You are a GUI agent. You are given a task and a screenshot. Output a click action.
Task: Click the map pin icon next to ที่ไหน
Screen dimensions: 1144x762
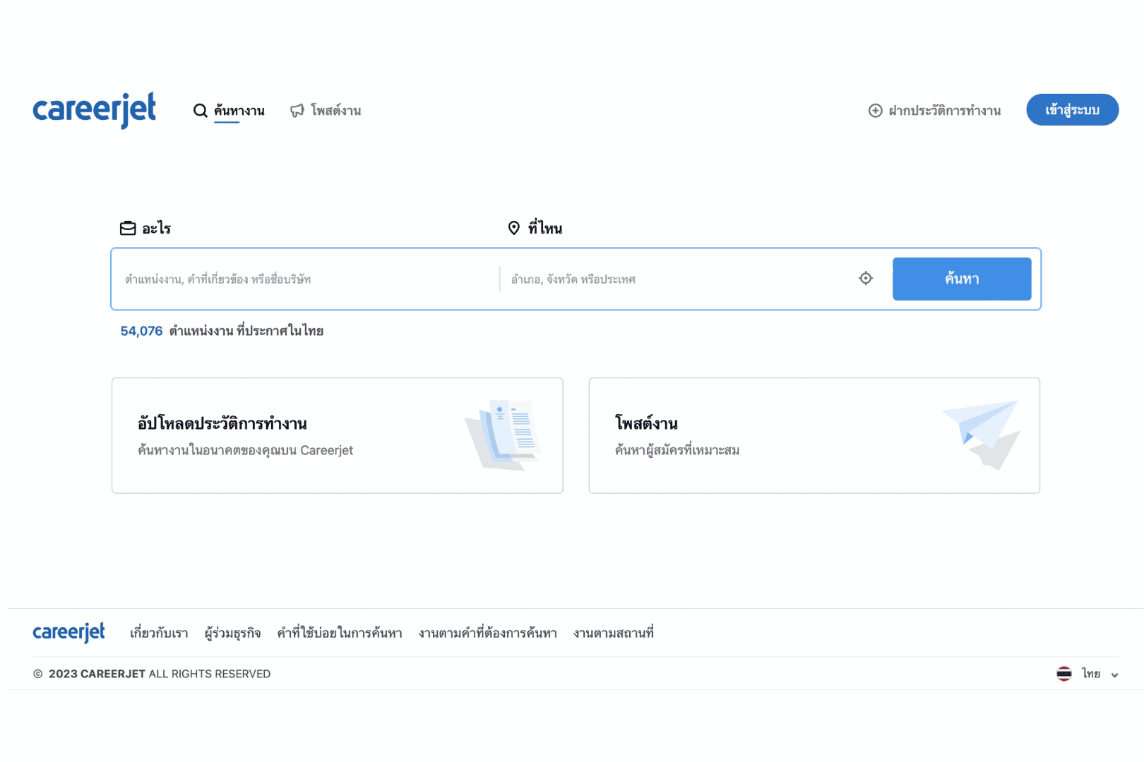coord(514,228)
